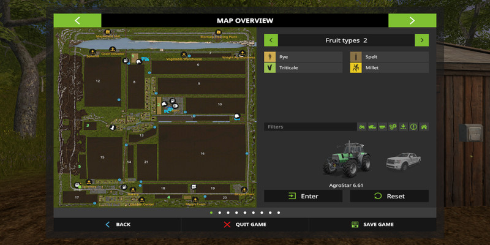Toggle the exclamation mark info filter

(x=413, y=127)
